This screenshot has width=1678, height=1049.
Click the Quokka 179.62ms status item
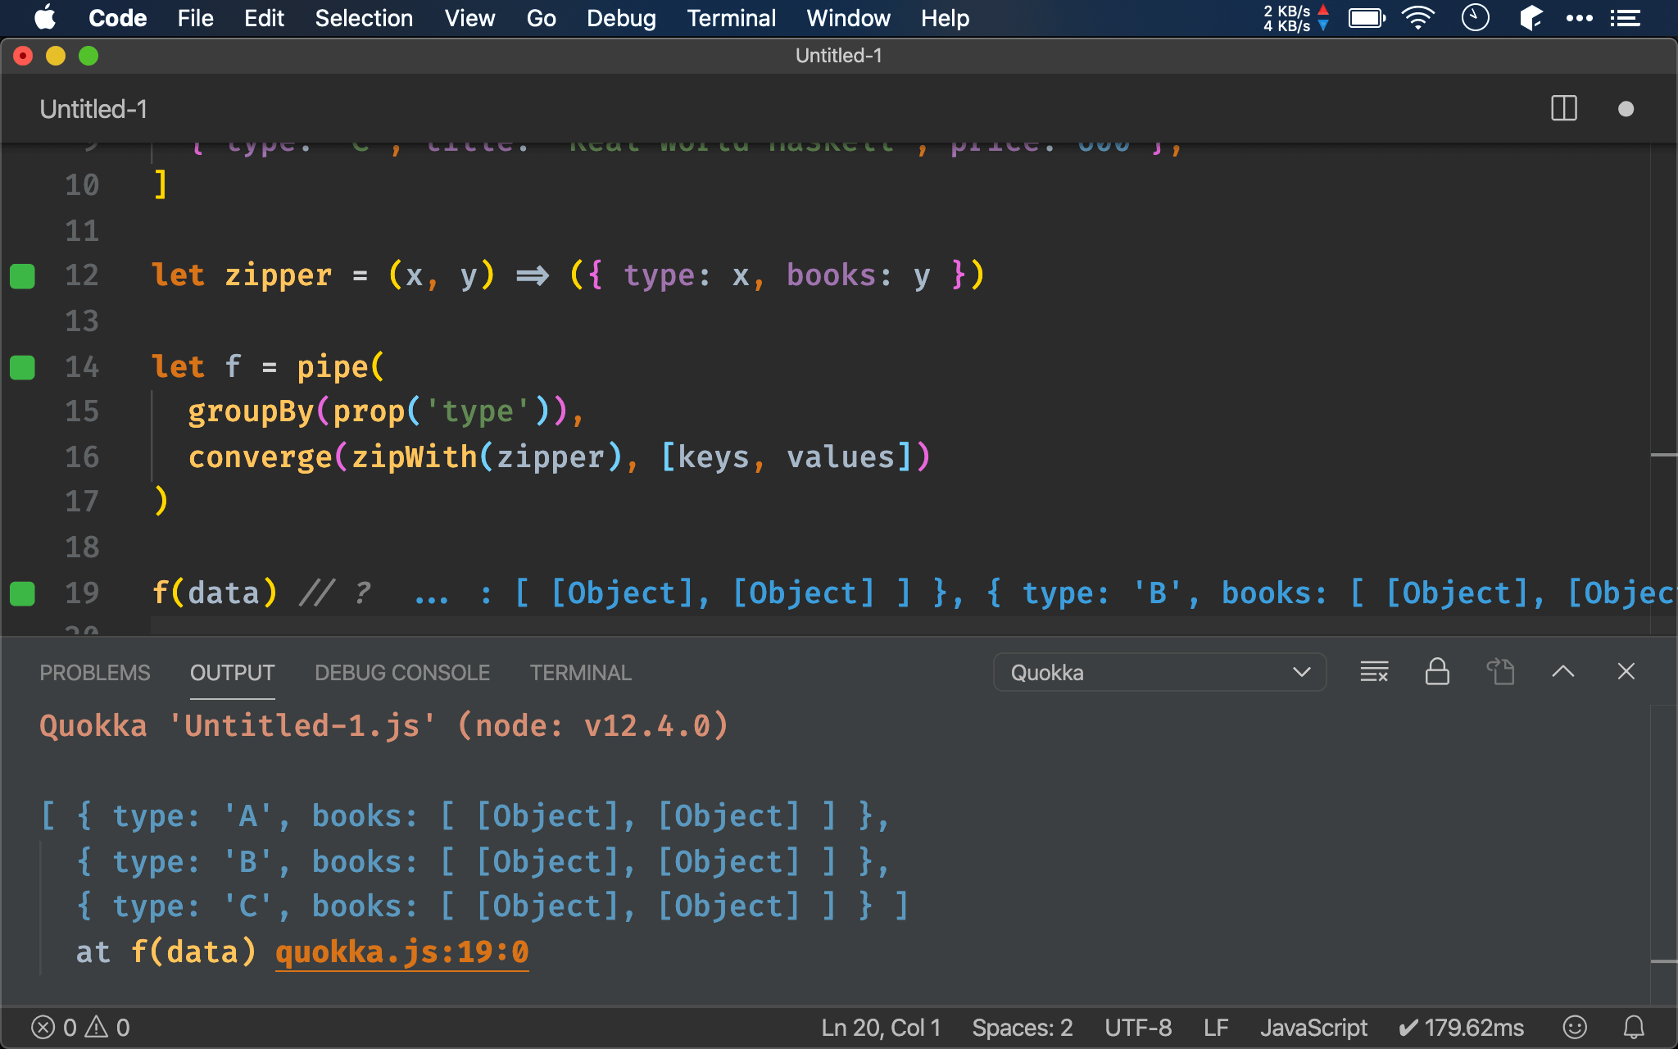1461,1028
